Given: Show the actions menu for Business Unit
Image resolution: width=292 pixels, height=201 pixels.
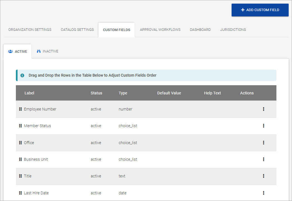Looking at the screenshot, I should [263, 159].
